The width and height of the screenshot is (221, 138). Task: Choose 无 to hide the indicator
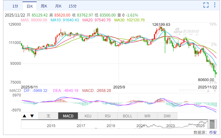pyautogui.click(x=48, y=116)
